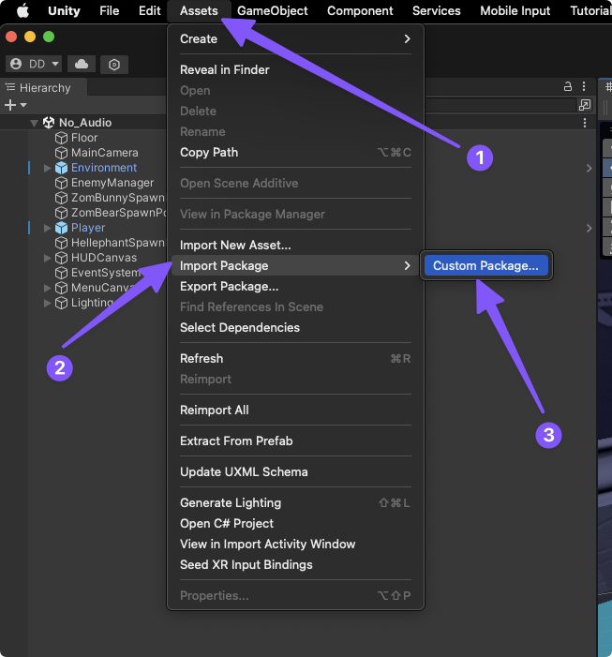612x657 pixels.
Task: Select the Floor object in hierarchy
Action: [x=84, y=138]
